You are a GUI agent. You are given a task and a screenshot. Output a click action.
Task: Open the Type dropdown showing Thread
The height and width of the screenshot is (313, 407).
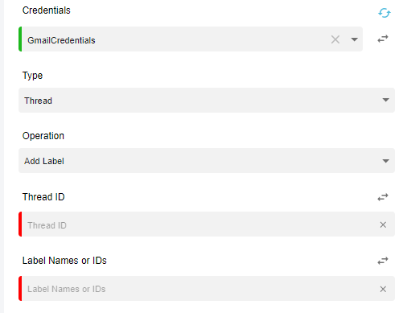(x=207, y=100)
